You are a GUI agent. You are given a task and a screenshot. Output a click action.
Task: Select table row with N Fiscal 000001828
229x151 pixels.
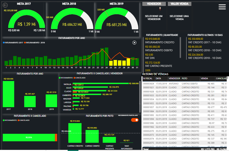[x=185, y=92]
